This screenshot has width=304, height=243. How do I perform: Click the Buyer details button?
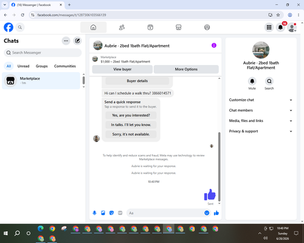coord(137,81)
